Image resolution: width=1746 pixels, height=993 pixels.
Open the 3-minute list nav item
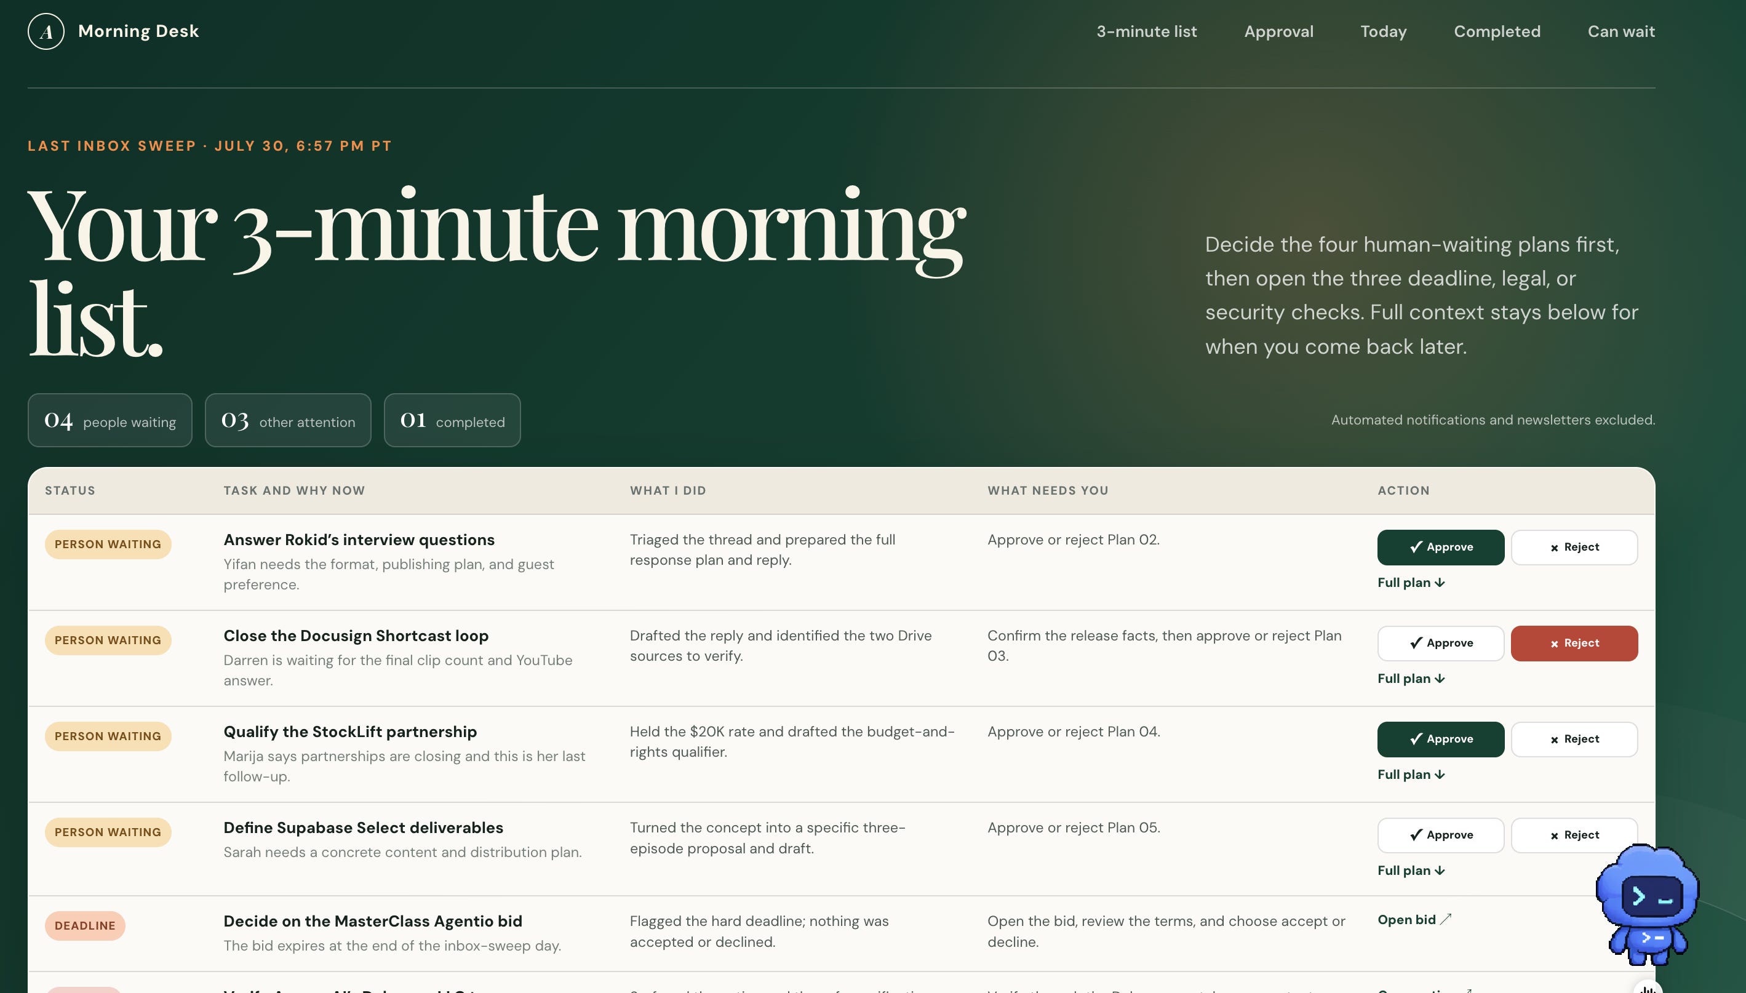coord(1146,31)
